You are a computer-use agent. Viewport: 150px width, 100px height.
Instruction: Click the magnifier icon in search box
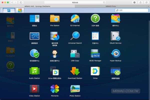(117, 10)
